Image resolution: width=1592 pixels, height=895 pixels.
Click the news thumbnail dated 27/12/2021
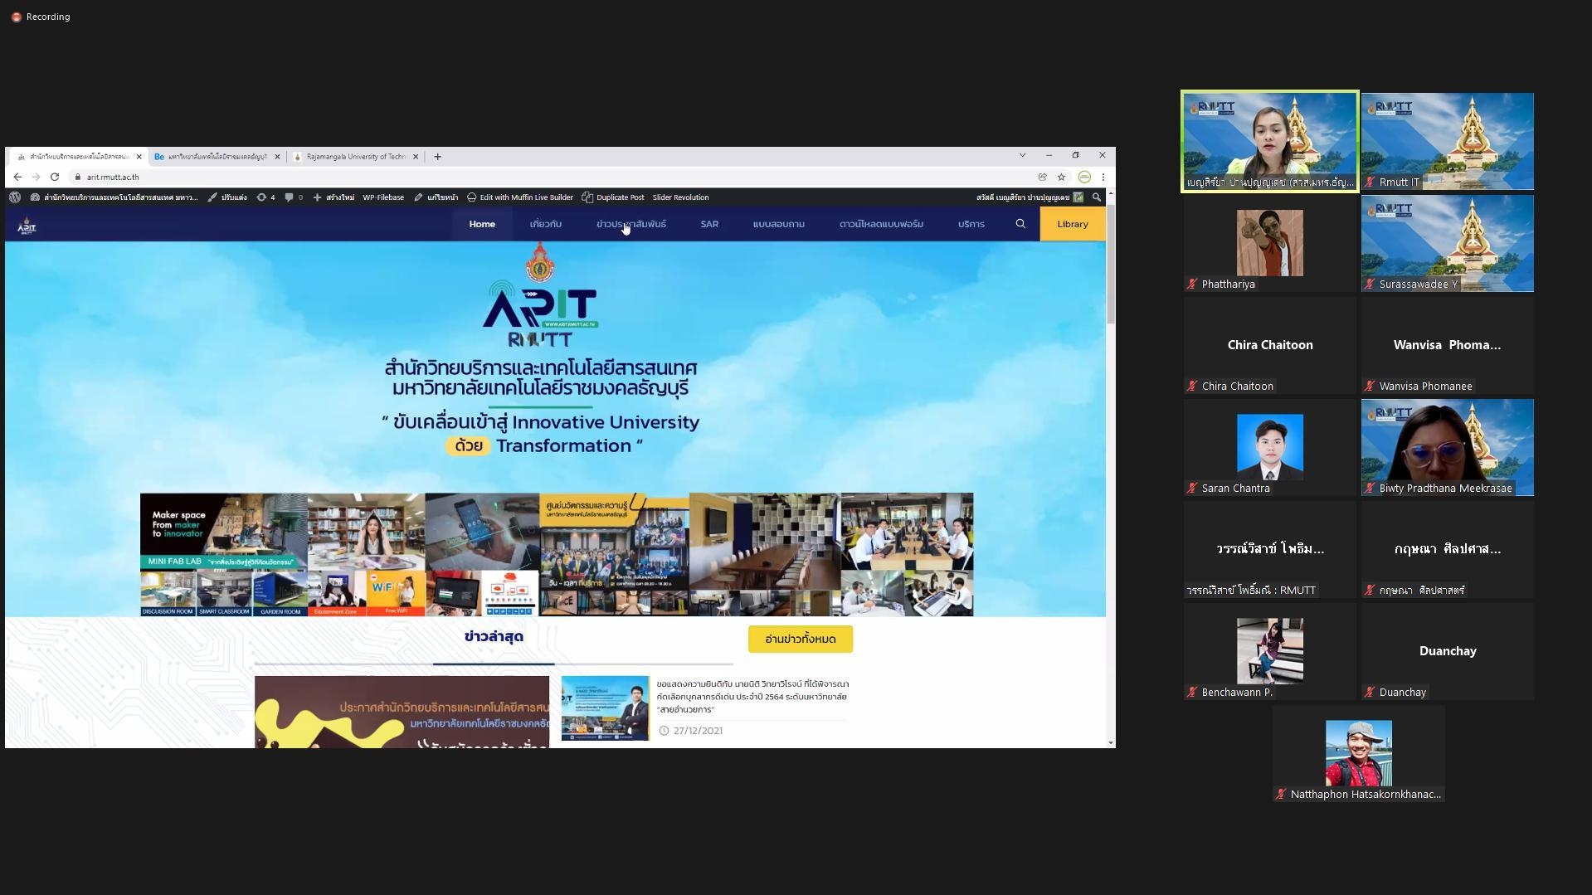(x=605, y=708)
